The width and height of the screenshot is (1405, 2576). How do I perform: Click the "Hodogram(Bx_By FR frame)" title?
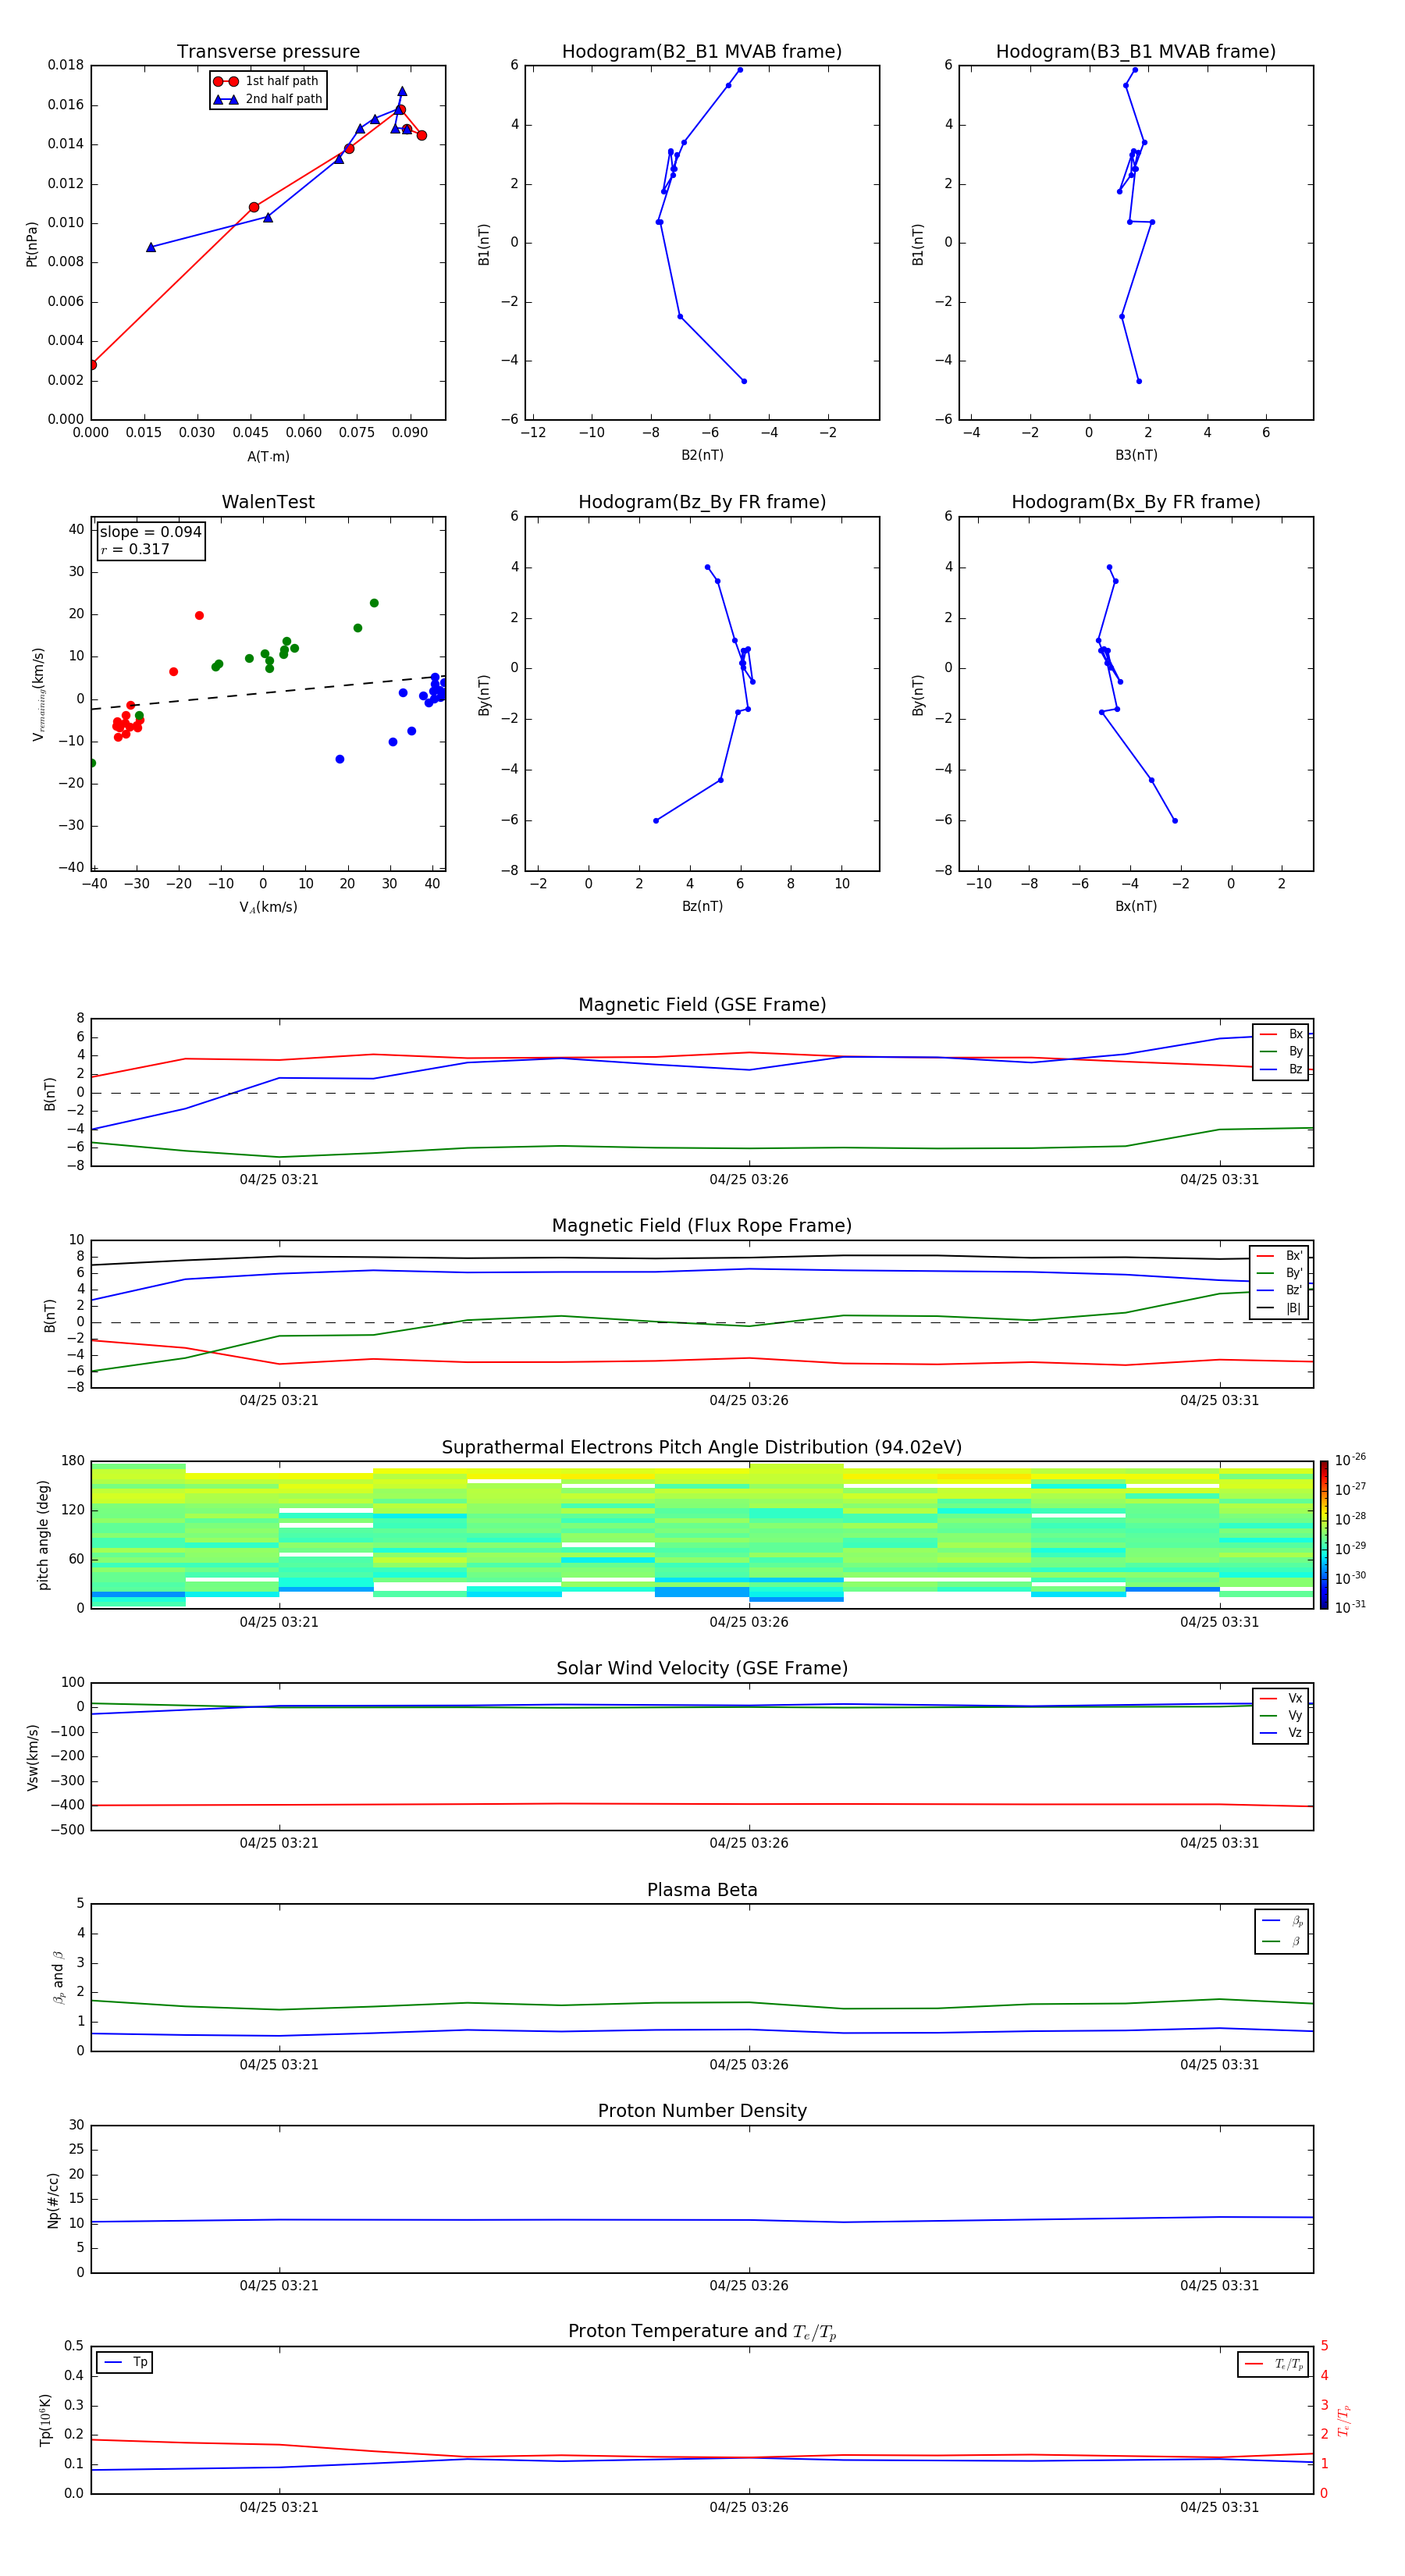(1136, 502)
